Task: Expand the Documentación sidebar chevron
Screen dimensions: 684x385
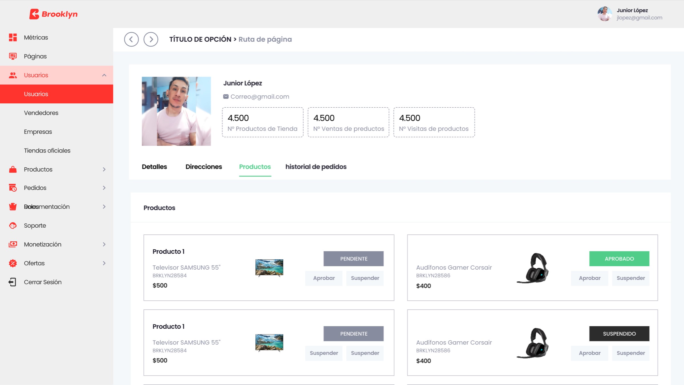Action: pyautogui.click(x=104, y=206)
